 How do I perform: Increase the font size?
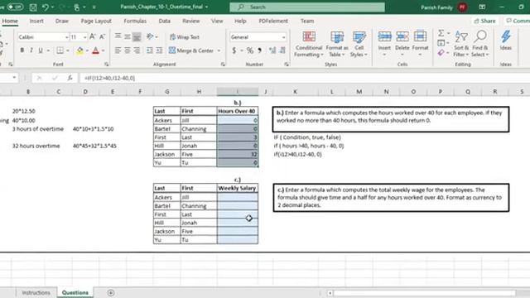click(x=93, y=36)
